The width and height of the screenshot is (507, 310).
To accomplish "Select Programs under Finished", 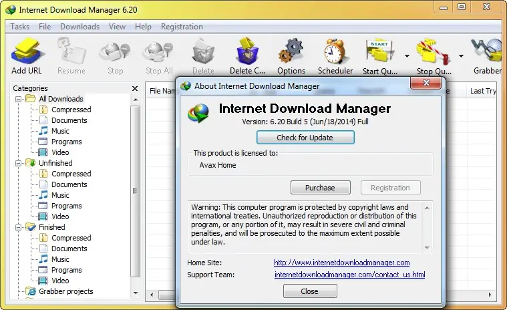I will (x=67, y=270).
